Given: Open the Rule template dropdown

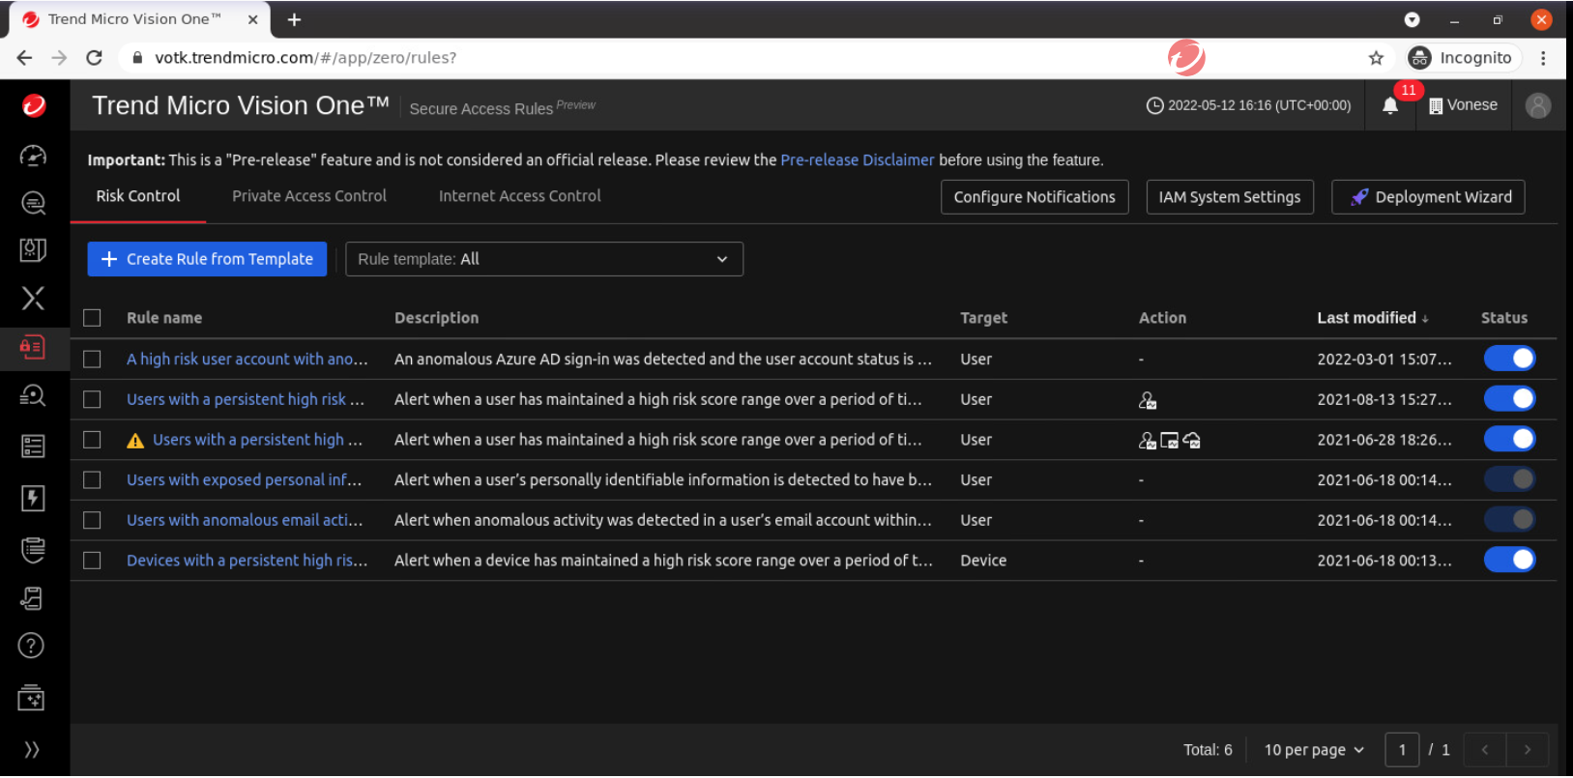Looking at the screenshot, I should pyautogui.click(x=543, y=259).
